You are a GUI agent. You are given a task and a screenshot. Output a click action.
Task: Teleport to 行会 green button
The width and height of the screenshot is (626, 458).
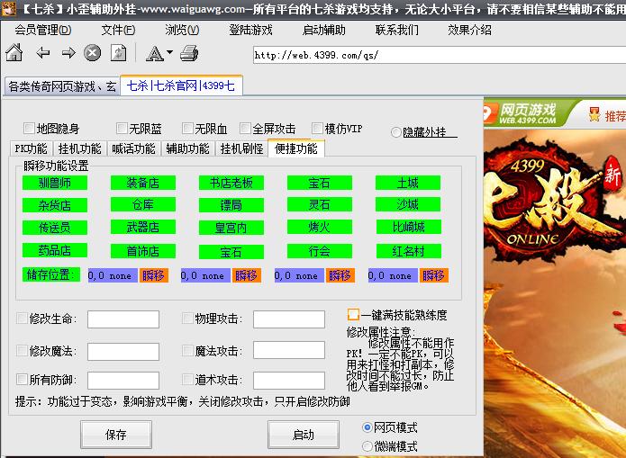point(320,251)
